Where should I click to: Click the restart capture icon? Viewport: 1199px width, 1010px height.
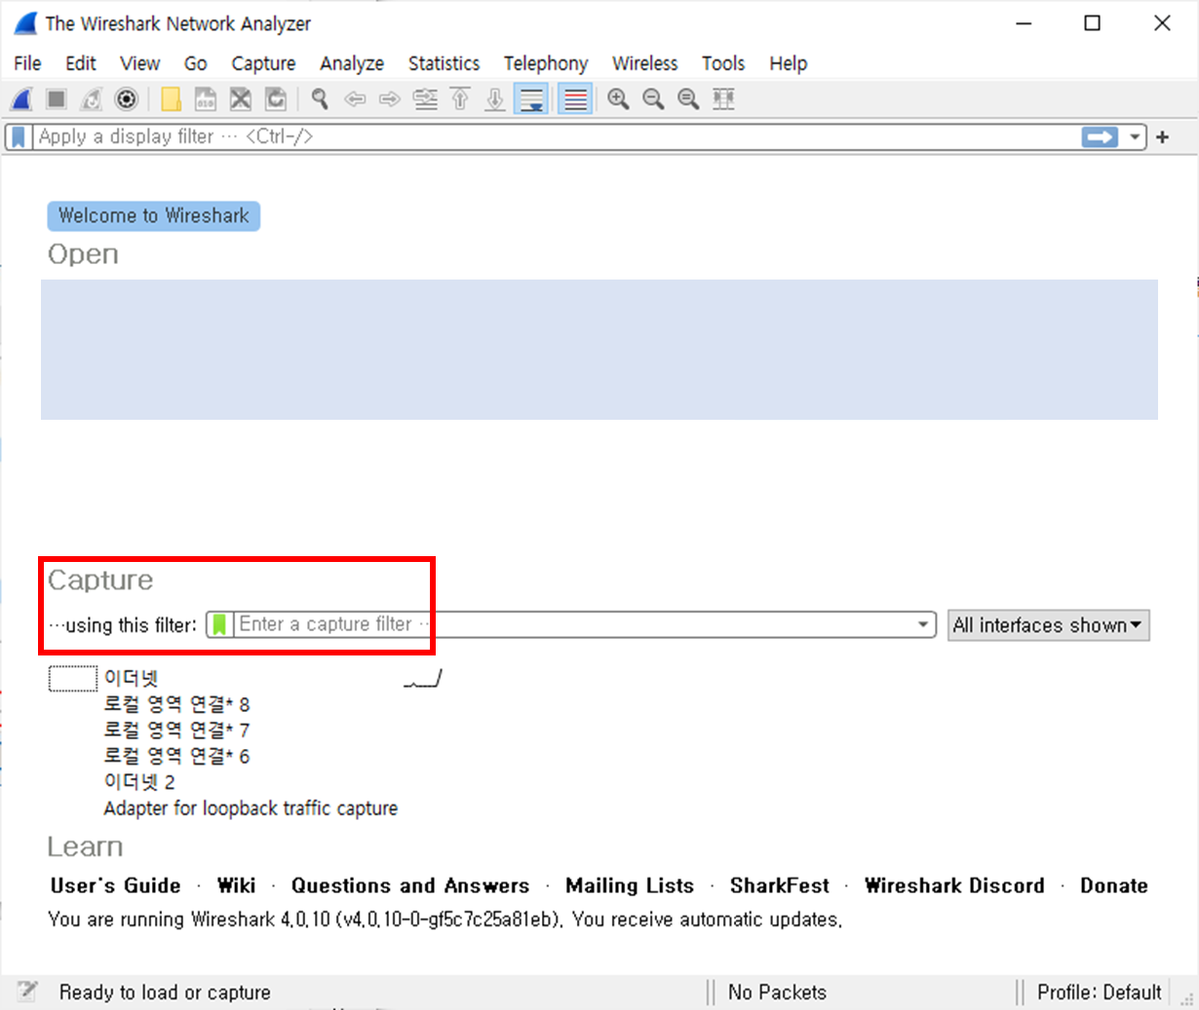click(x=92, y=98)
